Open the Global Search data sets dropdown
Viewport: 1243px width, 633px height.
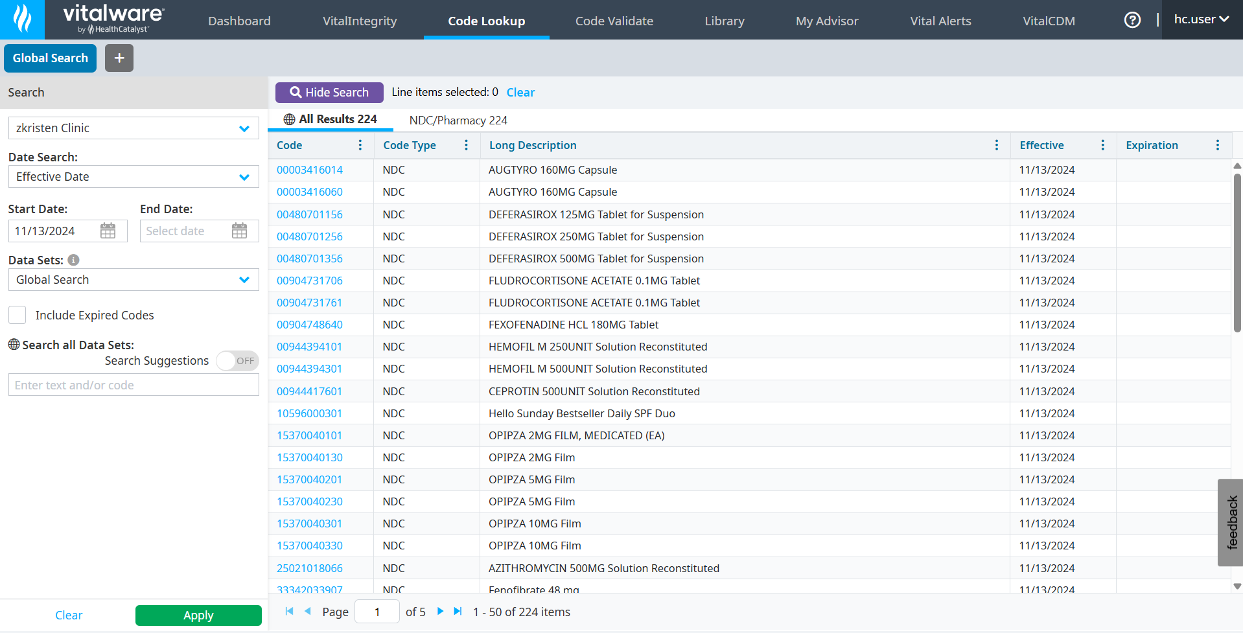click(244, 280)
